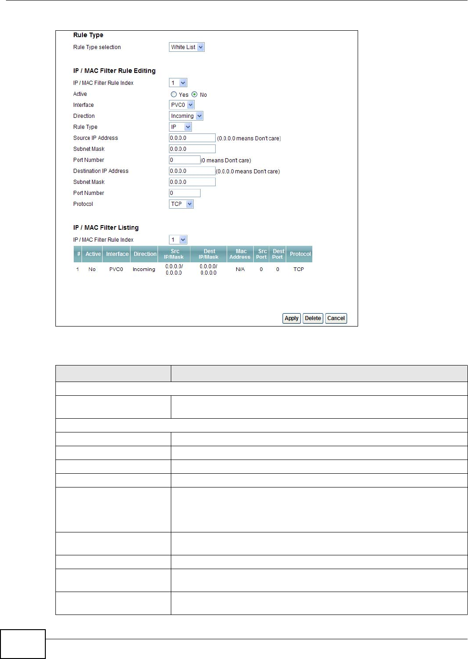468x659 pixels.
Task: Open the Protocol TCP dropdown
Action: pos(181,204)
